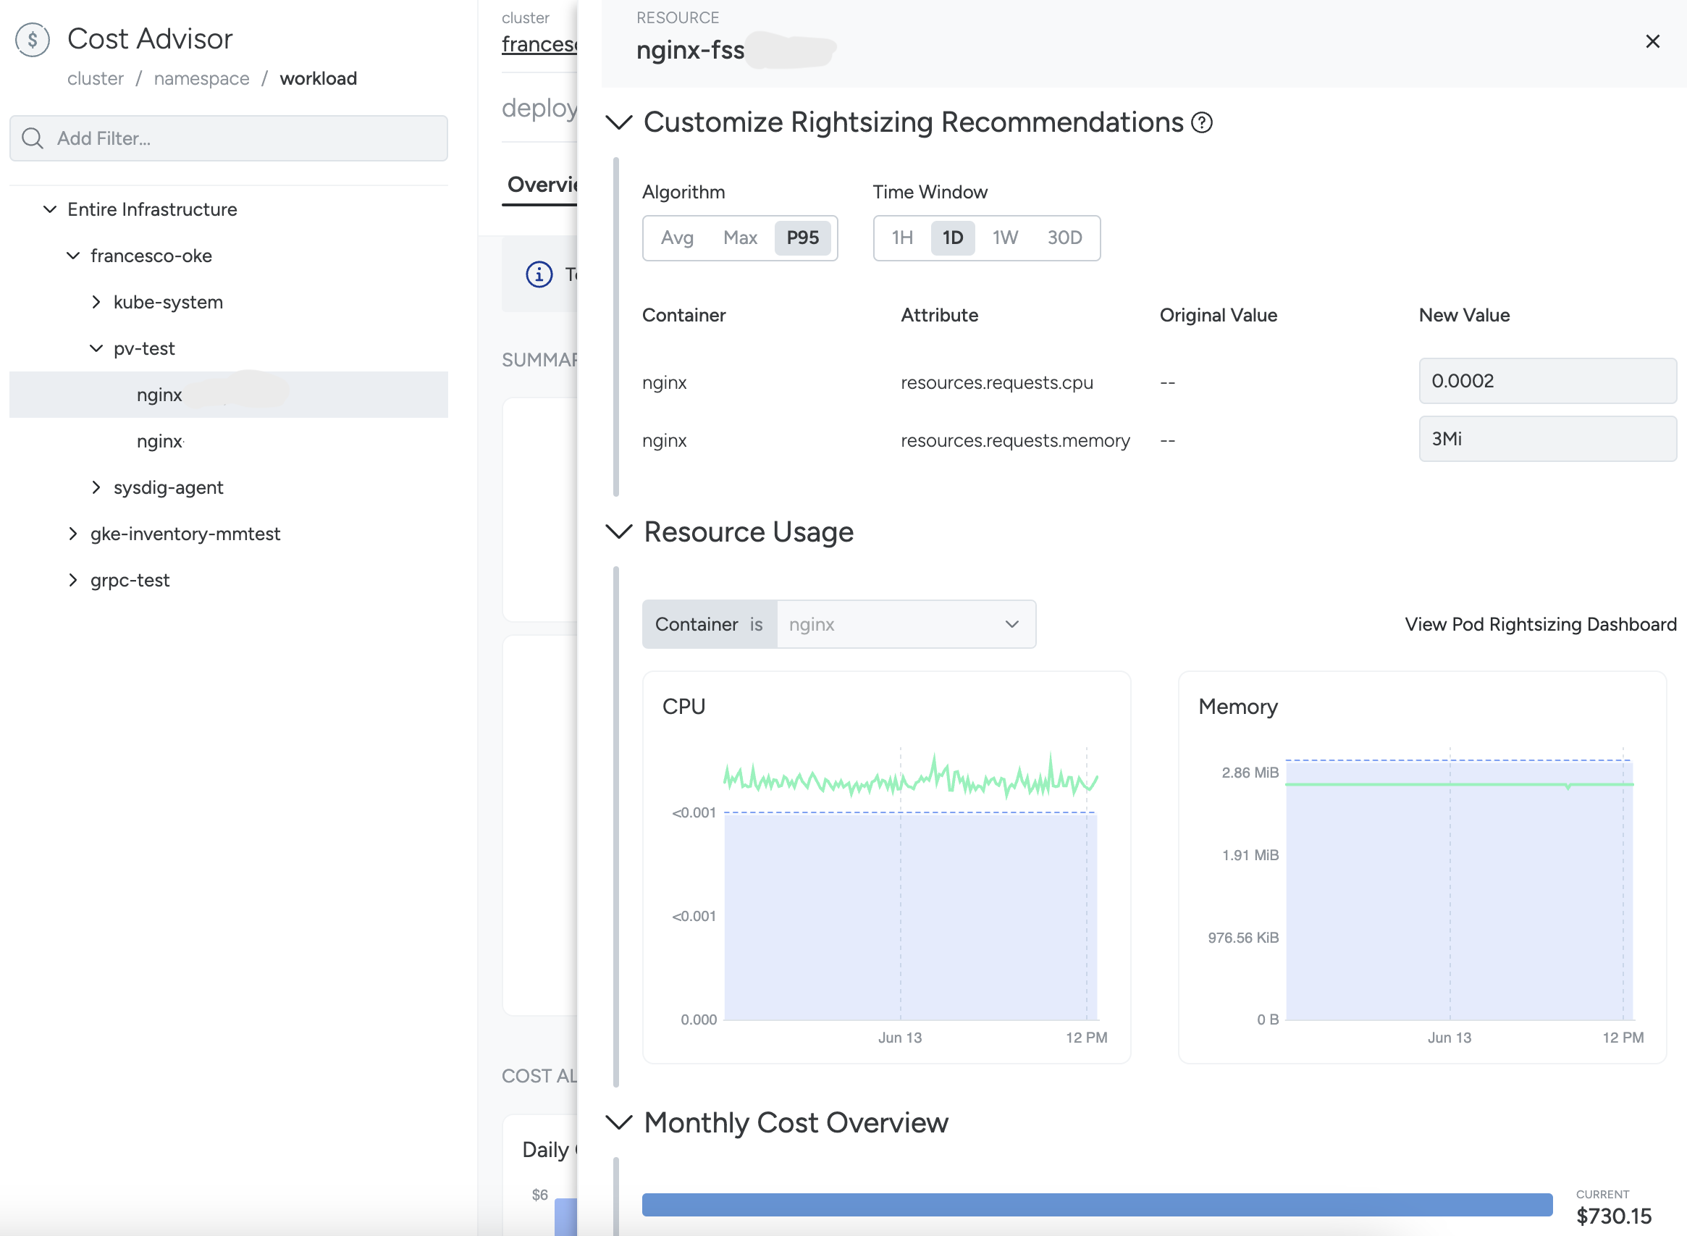Collapse the Entire Infrastructure tree node
The height and width of the screenshot is (1236, 1687).
click(x=50, y=209)
